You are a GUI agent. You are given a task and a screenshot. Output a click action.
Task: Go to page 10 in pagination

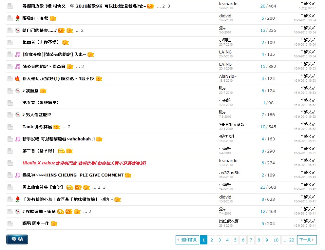276,240
